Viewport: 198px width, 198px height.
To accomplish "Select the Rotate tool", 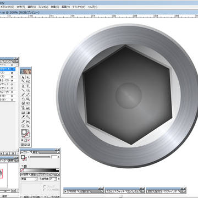I will pos(23,99).
